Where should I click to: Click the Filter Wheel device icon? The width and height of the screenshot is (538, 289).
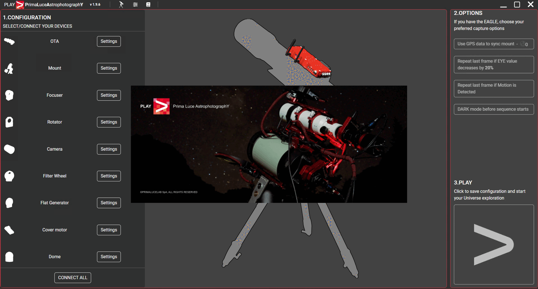9,176
